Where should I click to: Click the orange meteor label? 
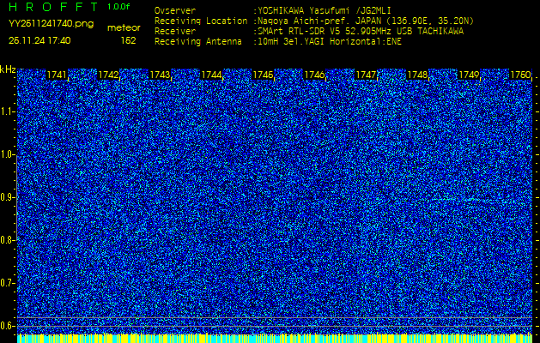123,27
